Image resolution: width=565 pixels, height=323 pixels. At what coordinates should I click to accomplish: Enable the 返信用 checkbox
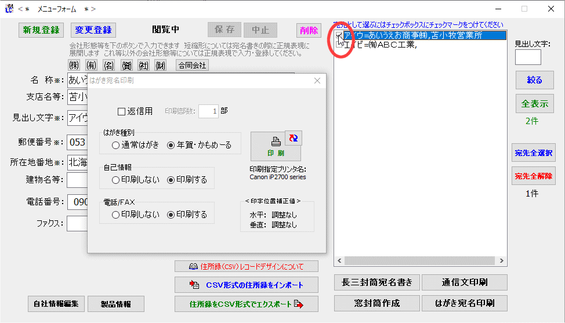(x=122, y=111)
